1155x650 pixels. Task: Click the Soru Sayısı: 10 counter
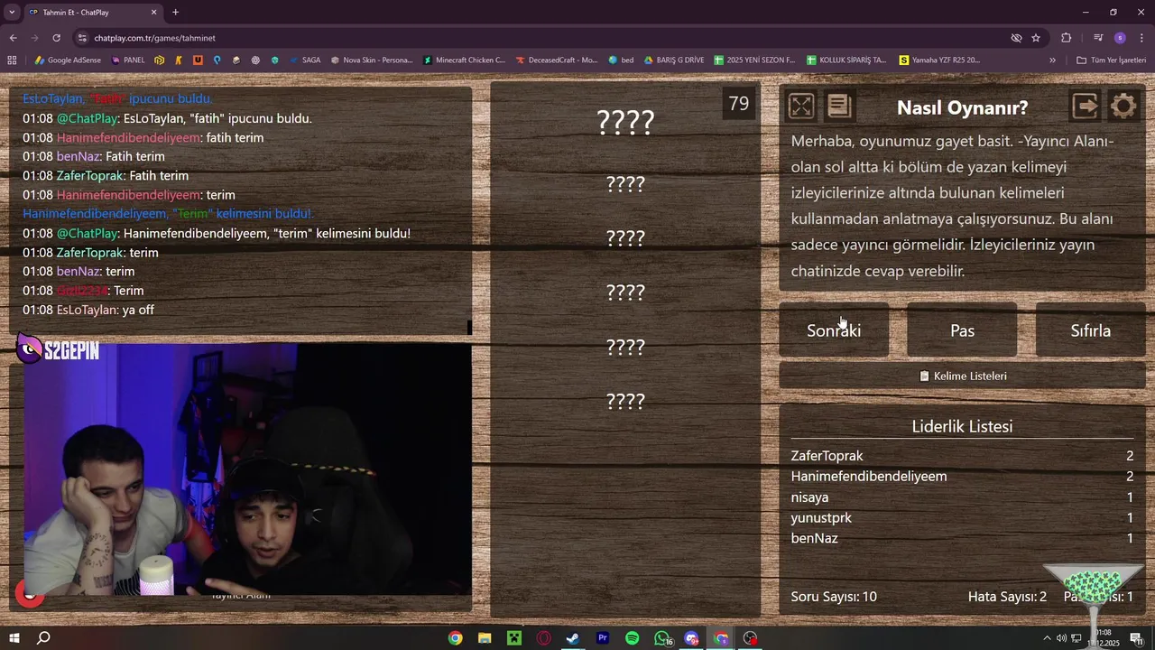point(834,597)
